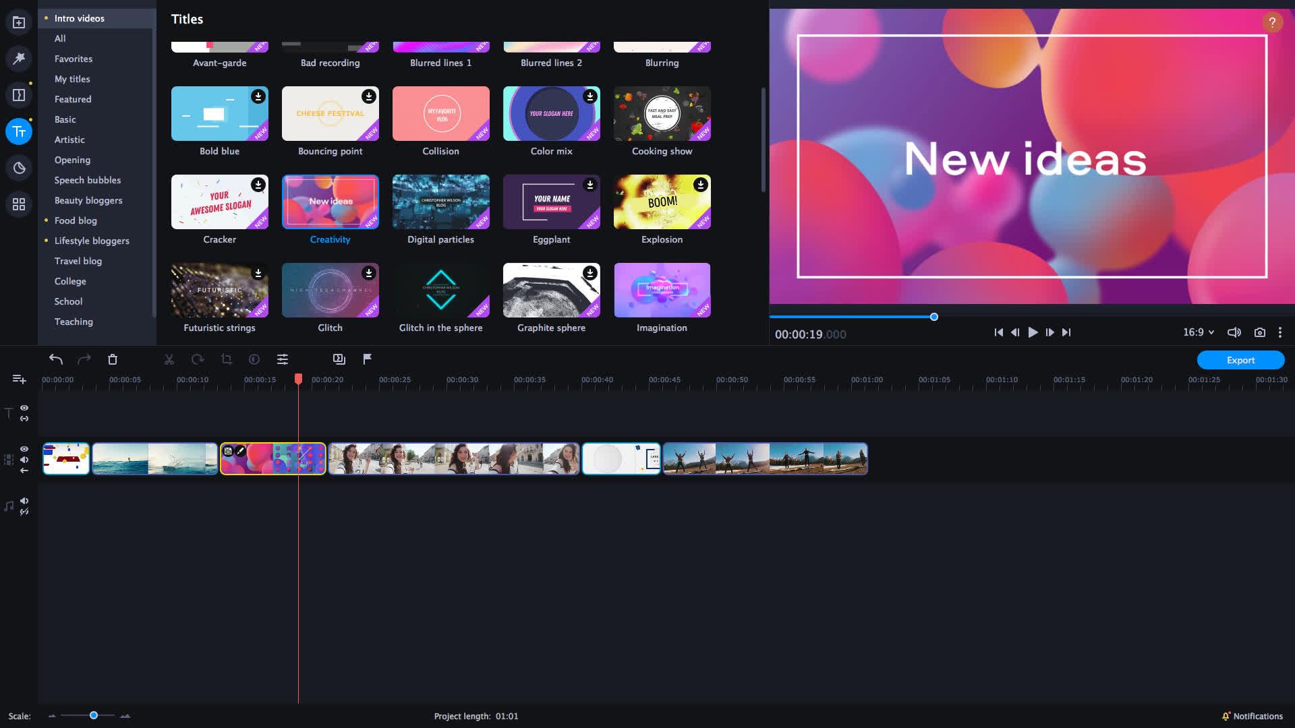This screenshot has width=1295, height=728.
Task: Select the Titles tool in the left sidebar
Action: 18,131
